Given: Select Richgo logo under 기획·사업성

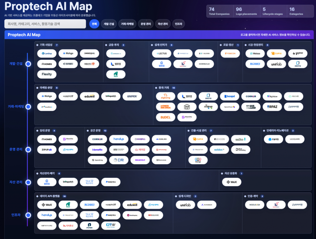Looking at the screenshot, I should [x=68, y=53].
